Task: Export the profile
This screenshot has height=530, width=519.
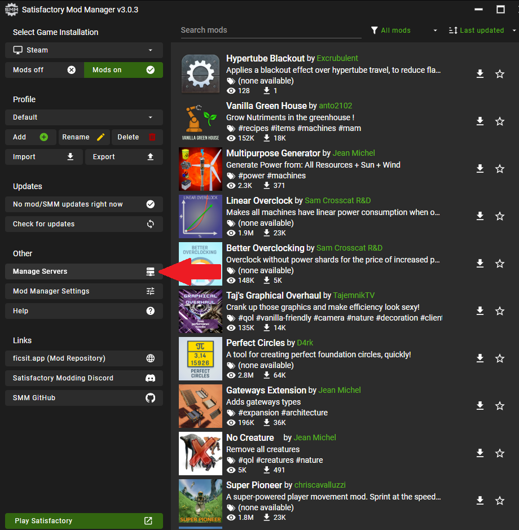Action: point(124,157)
